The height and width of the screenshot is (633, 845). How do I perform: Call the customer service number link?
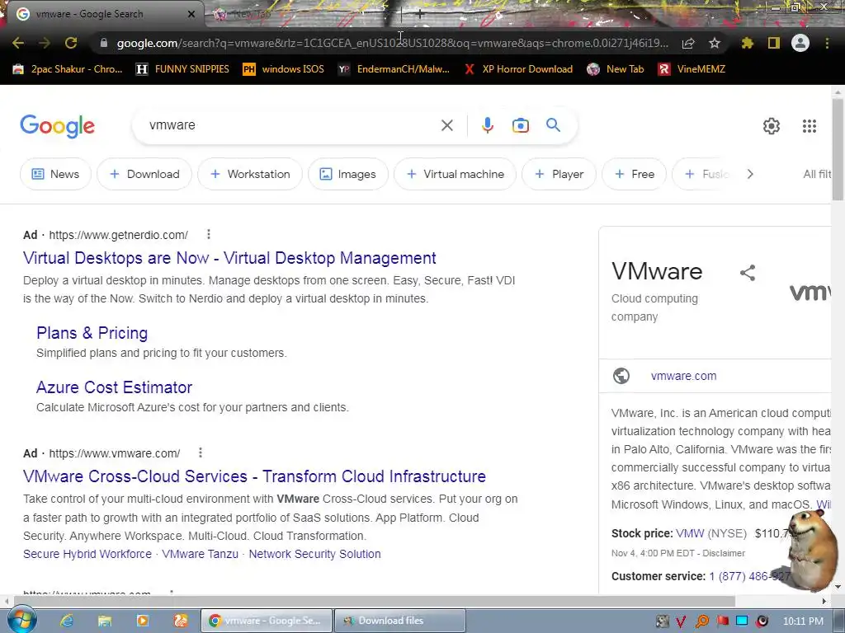(749, 576)
